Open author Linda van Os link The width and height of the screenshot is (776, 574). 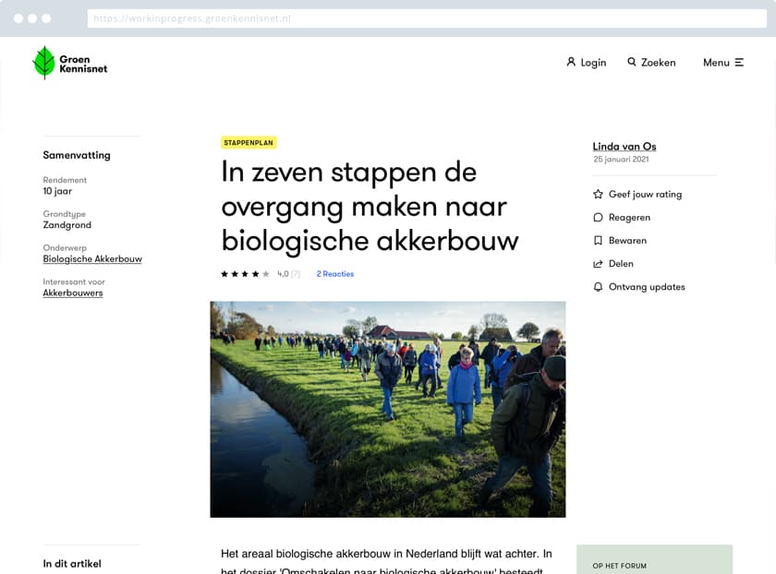point(624,147)
